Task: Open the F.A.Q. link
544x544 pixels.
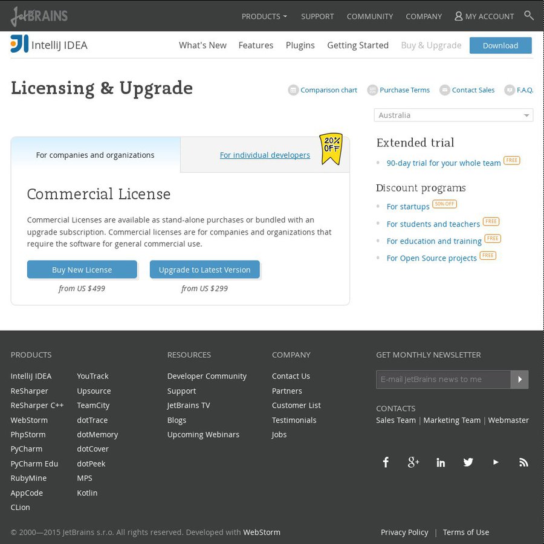Action: tap(525, 90)
